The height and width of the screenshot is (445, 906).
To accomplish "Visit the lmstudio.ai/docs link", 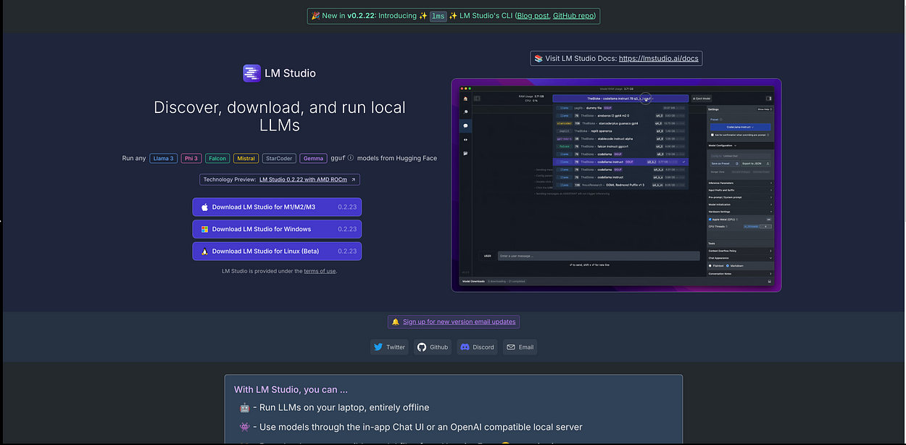I will tap(659, 58).
